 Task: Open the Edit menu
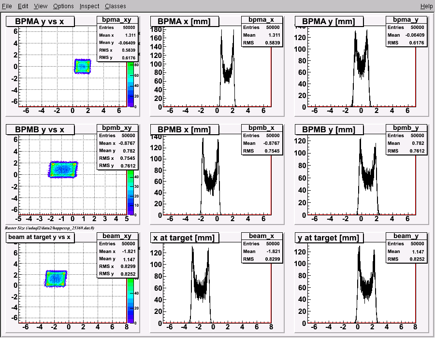[23, 6]
